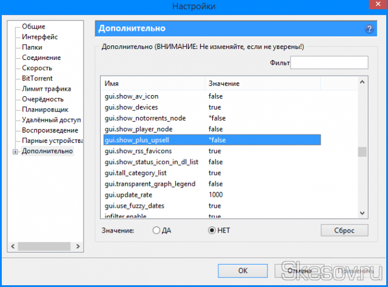Select the Соединение category in sidebar
The width and height of the screenshot is (388, 287).
(41, 58)
